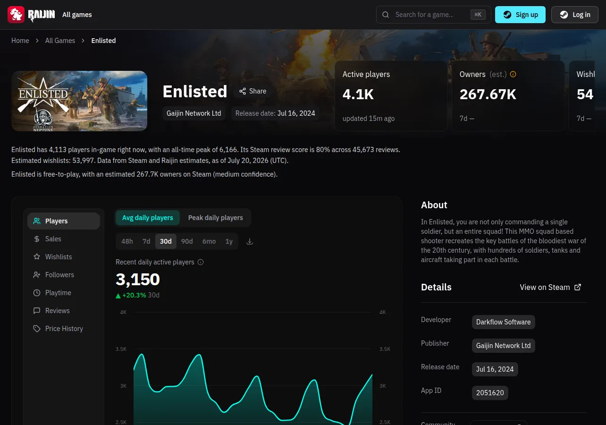The height and width of the screenshot is (425, 606).
Task: Focus the Search for a game field
Action: (x=434, y=15)
